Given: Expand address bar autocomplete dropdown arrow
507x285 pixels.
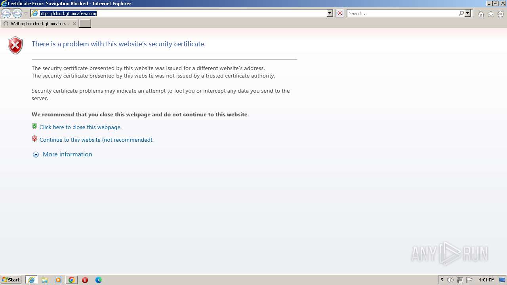Looking at the screenshot, I should click(330, 13).
